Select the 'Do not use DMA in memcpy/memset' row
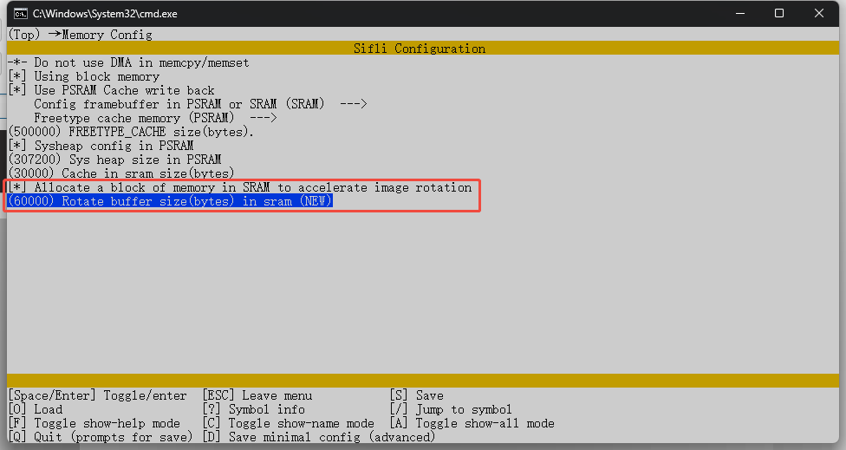The height and width of the screenshot is (450, 846). click(x=128, y=62)
